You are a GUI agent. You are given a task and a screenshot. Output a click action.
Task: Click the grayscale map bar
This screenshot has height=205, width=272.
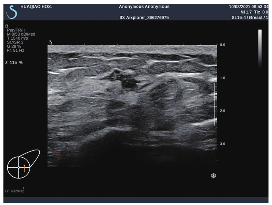pyautogui.click(x=260, y=48)
